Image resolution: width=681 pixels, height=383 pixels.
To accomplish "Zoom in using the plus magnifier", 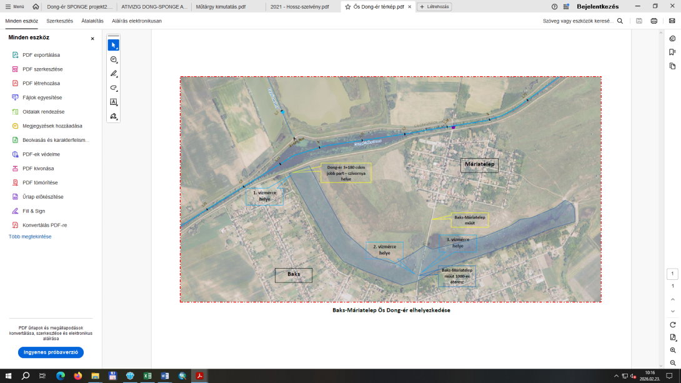I will [x=673, y=351].
